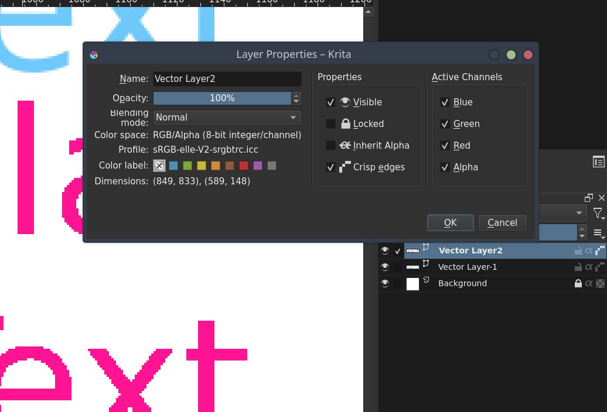Screen dimensions: 607x412
Task: Click the Inherit Alpha icon in Properties
Action: pos(345,145)
